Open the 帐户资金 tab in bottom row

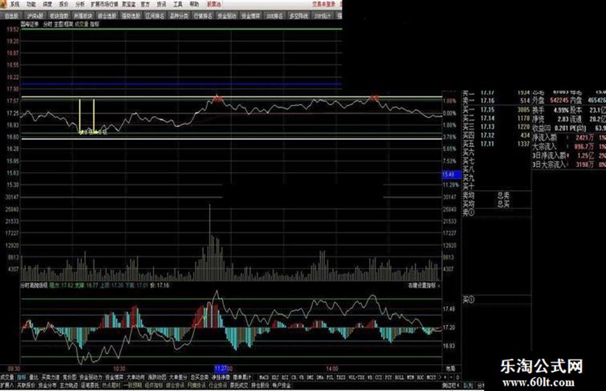[x=282, y=386]
